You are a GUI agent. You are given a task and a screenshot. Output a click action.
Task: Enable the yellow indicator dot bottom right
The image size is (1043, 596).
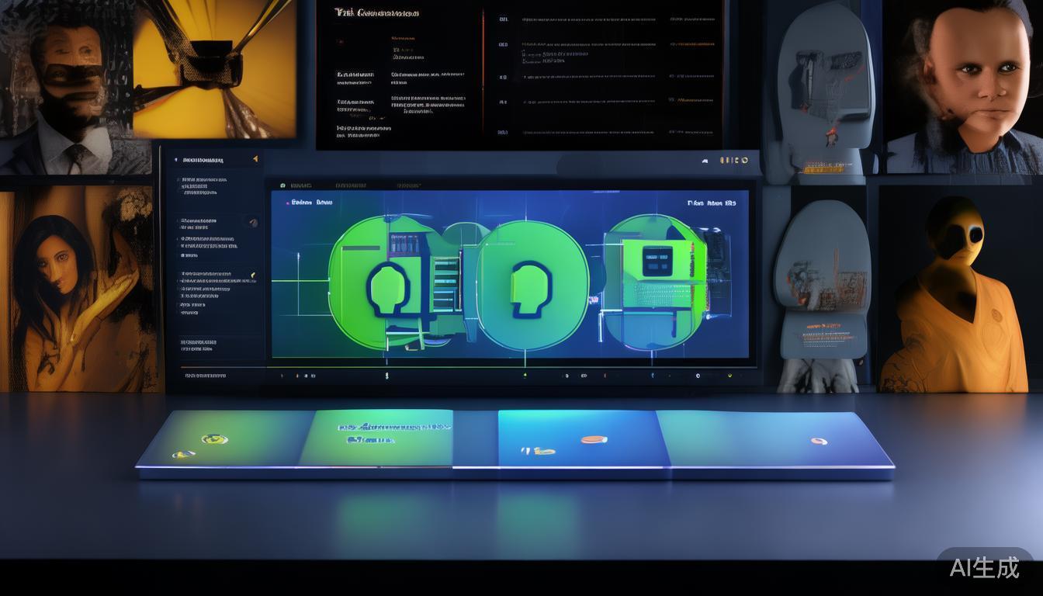point(729,376)
